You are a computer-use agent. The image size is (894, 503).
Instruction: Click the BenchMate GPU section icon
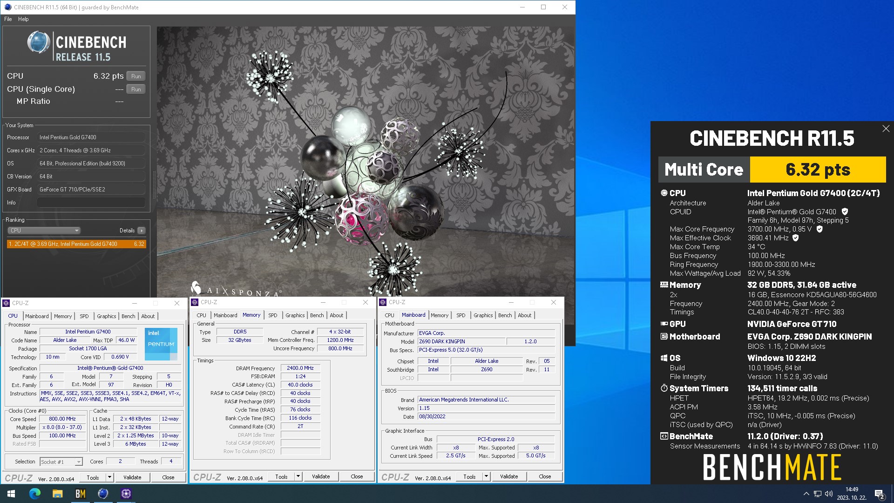point(664,324)
